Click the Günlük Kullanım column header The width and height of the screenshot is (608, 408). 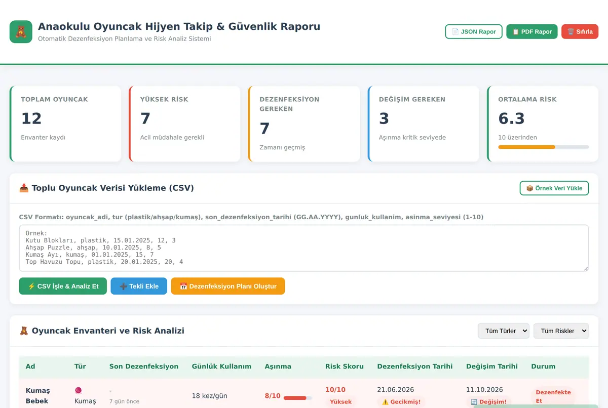coord(221,366)
